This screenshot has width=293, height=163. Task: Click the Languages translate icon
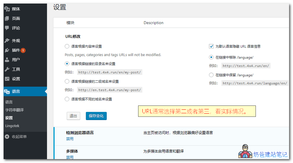coord(7,92)
